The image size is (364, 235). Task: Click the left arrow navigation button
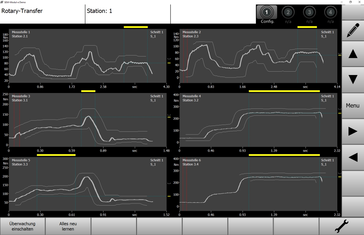[x=353, y=157]
